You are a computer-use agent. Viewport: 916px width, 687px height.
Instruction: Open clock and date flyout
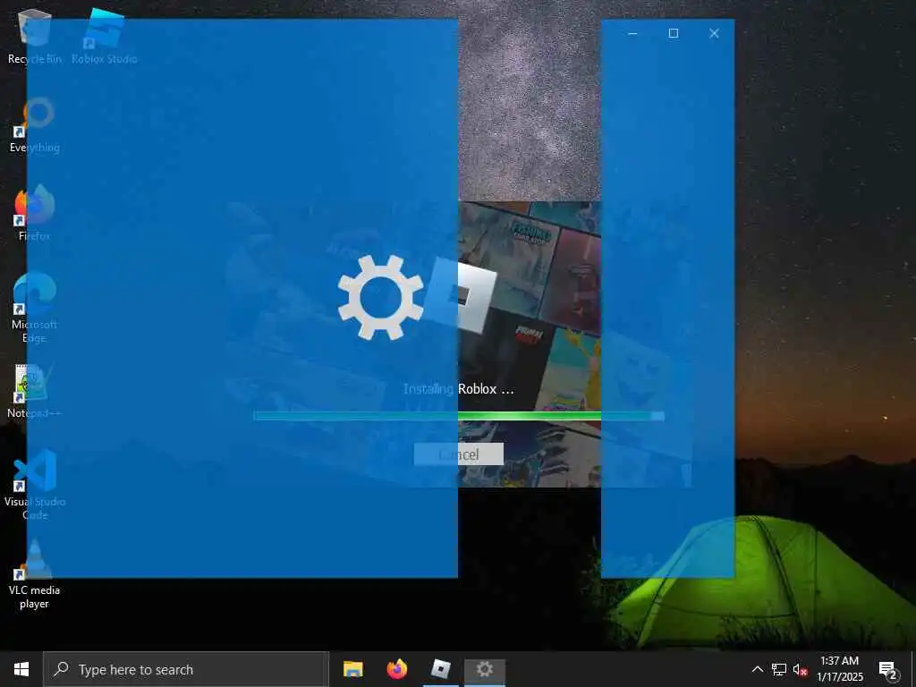coord(839,669)
